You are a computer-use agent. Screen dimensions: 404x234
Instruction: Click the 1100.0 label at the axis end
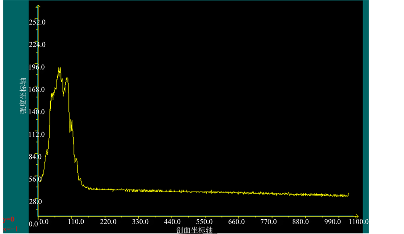tap(358, 221)
